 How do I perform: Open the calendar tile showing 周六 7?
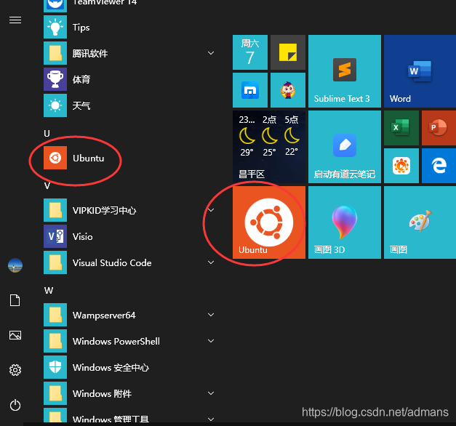click(250, 52)
